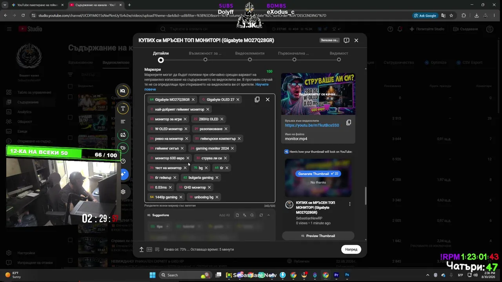Remove the "W-OLED монитор" tag
The image size is (502, 282).
186,129
